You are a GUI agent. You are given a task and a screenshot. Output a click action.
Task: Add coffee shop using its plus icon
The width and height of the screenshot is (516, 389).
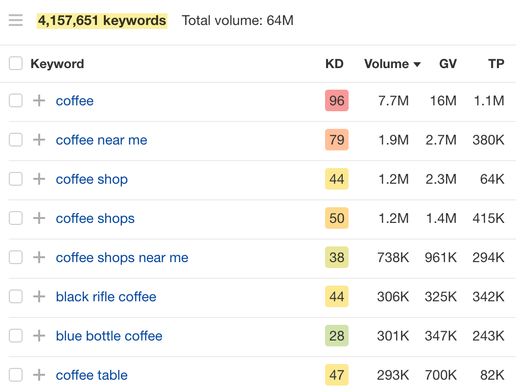[39, 179]
